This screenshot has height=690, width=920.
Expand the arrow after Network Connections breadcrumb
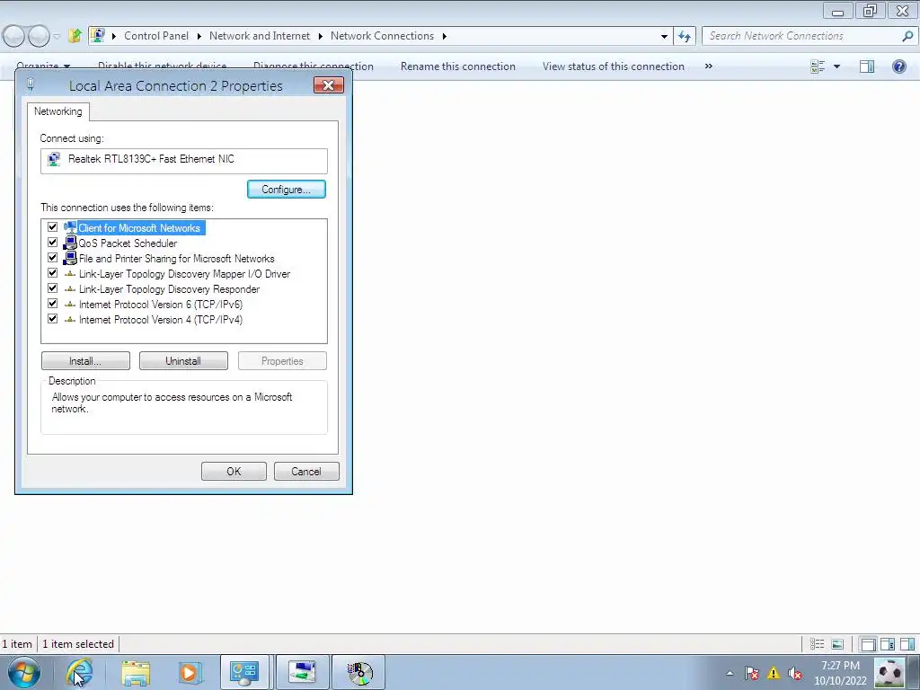coord(444,36)
